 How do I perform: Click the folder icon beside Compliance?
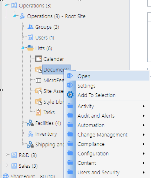tap(70, 143)
